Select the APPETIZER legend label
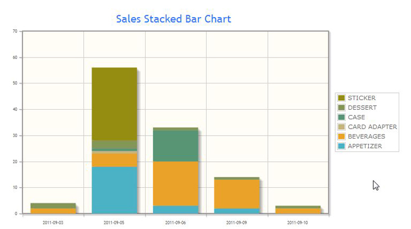 click(x=365, y=146)
